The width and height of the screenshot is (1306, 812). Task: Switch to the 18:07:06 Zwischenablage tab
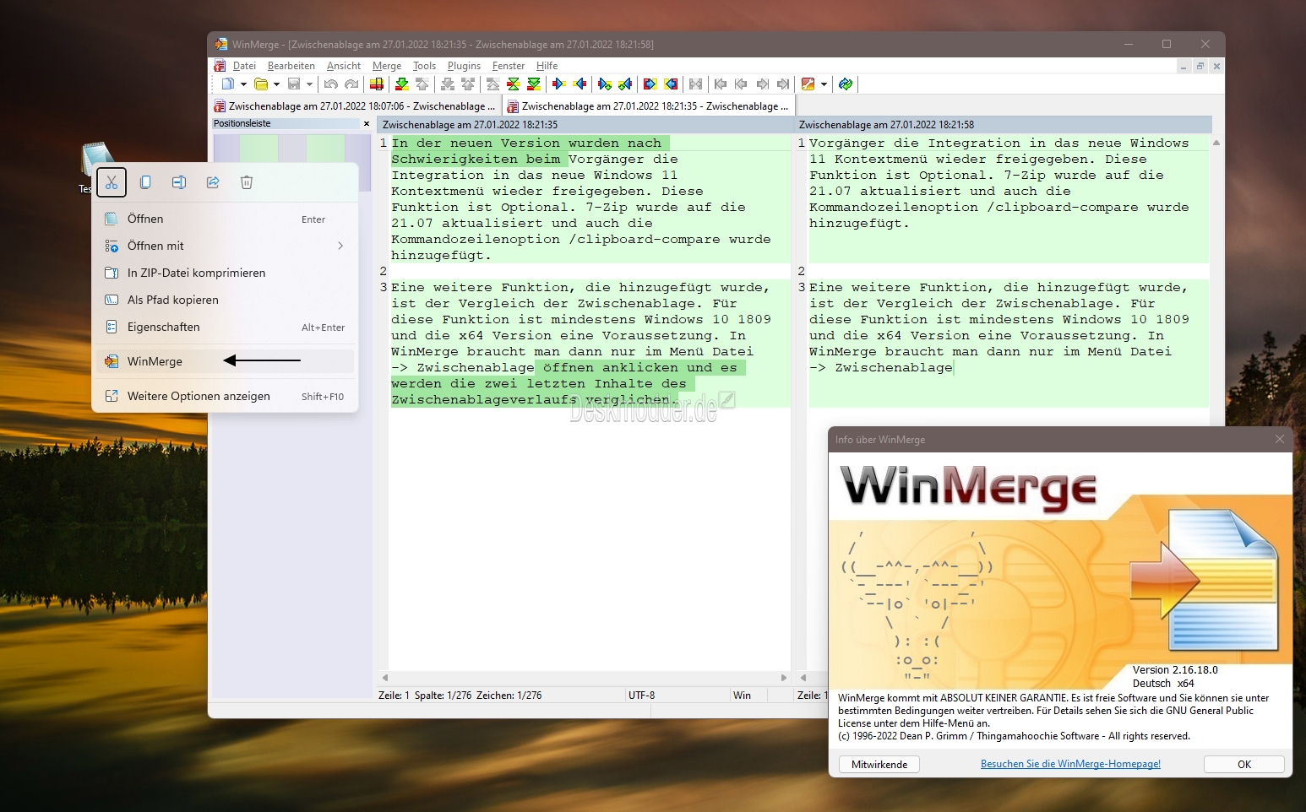pos(355,106)
